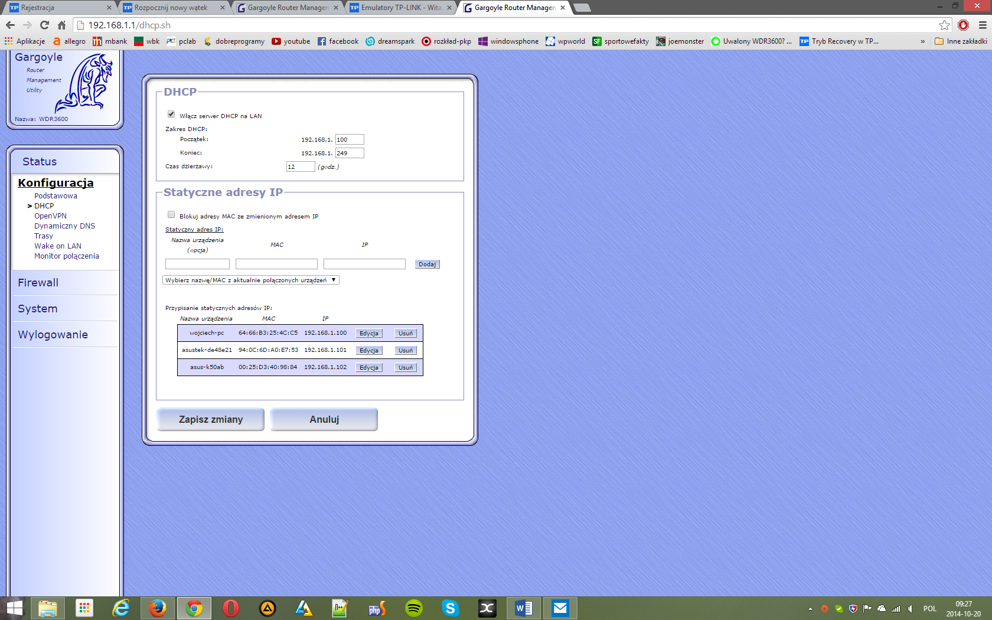Expand connected devices name/MAC dropdown
The width and height of the screenshot is (992, 620).
[x=250, y=280]
